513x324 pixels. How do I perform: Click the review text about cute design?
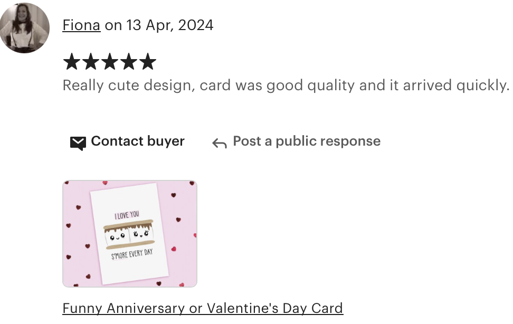(286, 85)
